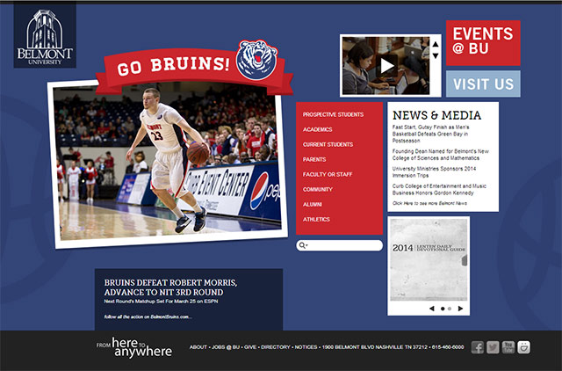The height and width of the screenshot is (371, 562).
Task: Click the video up arrow
Action: [436, 44]
